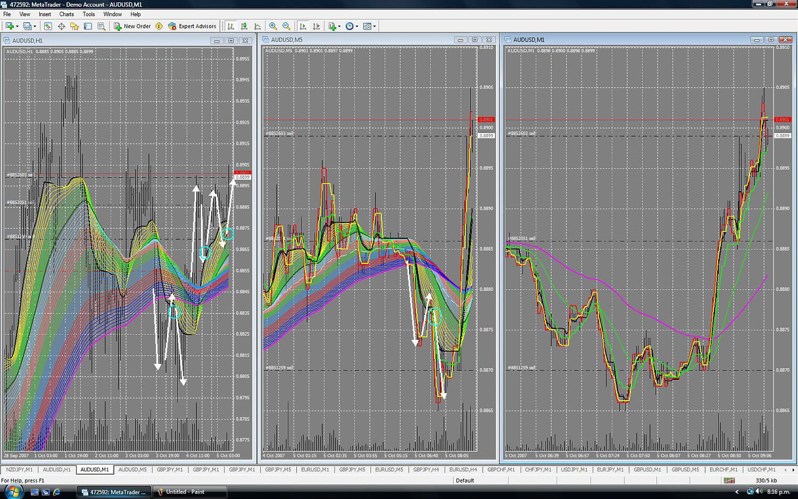798x499 pixels.
Task: Open the Profiles toolbar icon
Action: point(27,26)
